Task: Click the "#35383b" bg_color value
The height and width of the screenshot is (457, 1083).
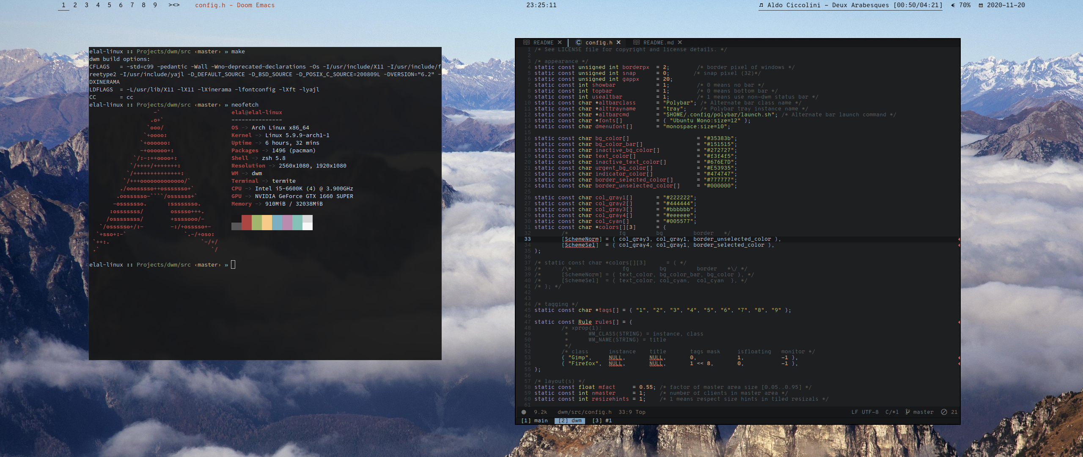Action: pyautogui.click(x=719, y=138)
